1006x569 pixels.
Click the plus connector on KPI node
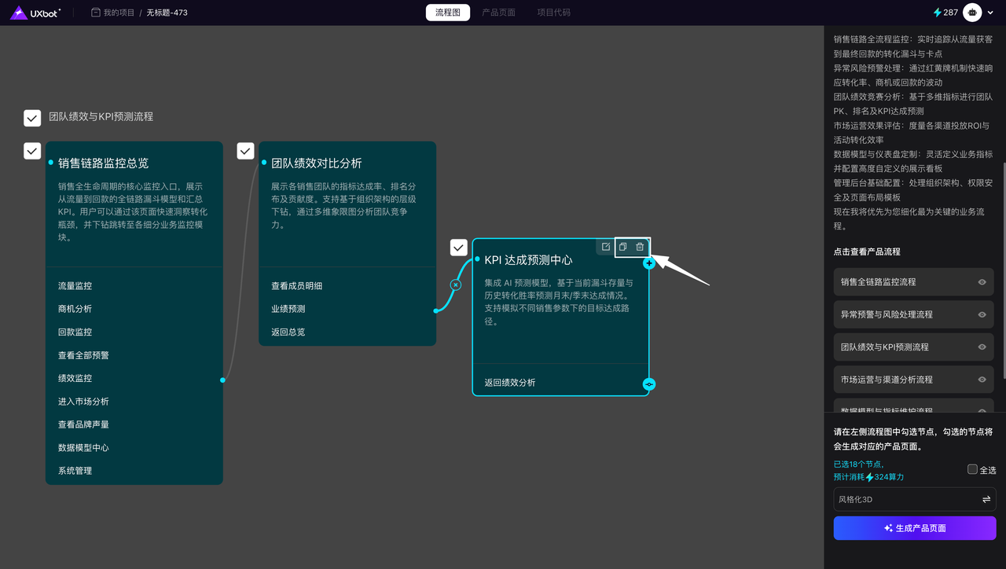(x=649, y=263)
